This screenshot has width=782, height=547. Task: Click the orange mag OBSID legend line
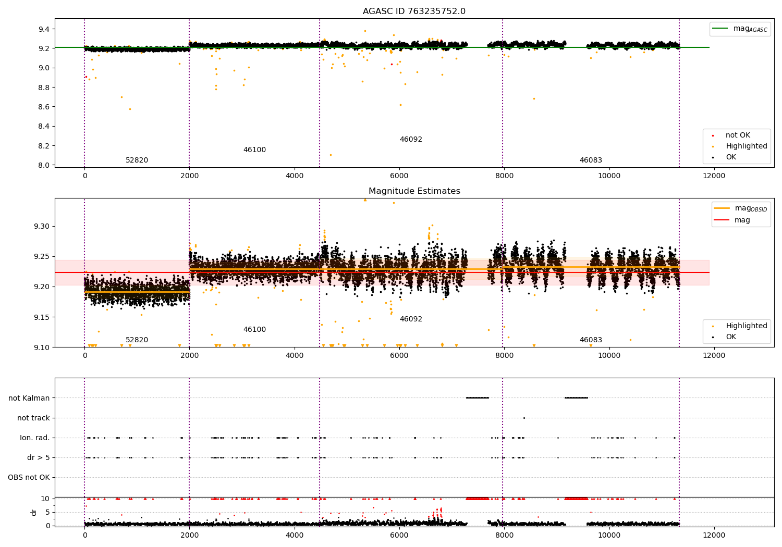[722, 208]
